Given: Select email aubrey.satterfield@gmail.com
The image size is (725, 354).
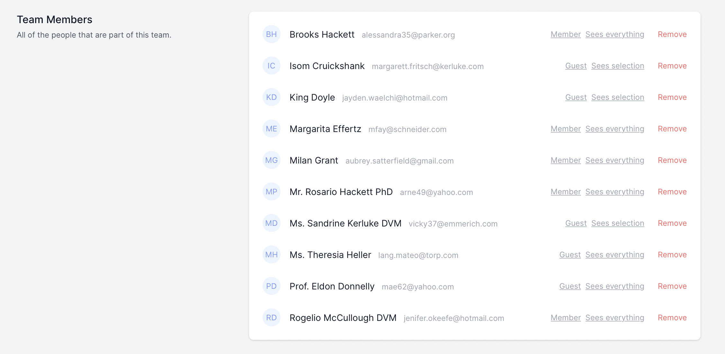Looking at the screenshot, I should [x=399, y=161].
